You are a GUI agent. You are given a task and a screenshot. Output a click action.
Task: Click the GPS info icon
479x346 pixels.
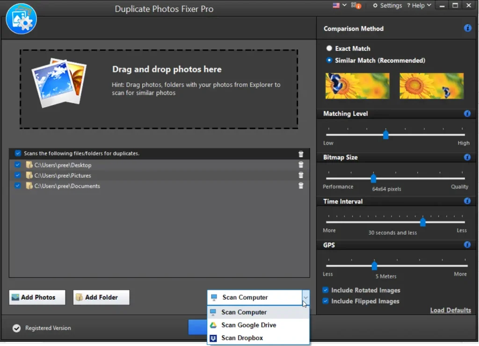pyautogui.click(x=467, y=245)
